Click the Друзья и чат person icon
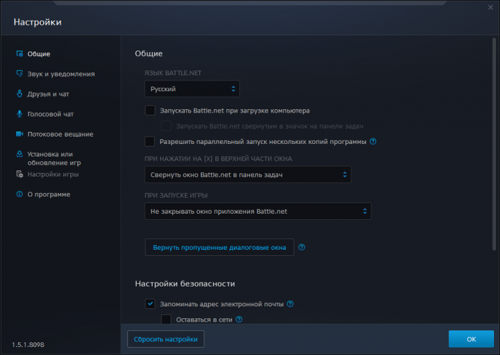Viewport: 500px width, 355px height. tap(19, 94)
